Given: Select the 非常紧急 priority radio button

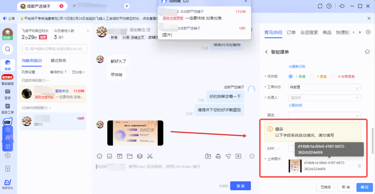Looking at the screenshot, I should [x=333, y=76].
